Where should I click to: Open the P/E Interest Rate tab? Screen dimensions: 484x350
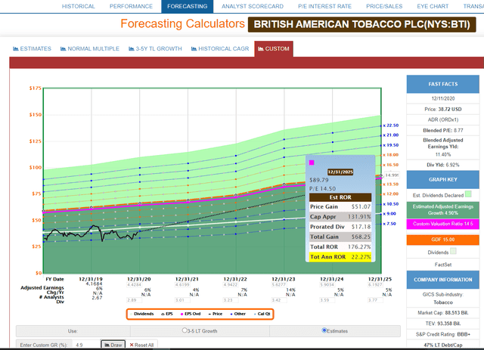324,6
